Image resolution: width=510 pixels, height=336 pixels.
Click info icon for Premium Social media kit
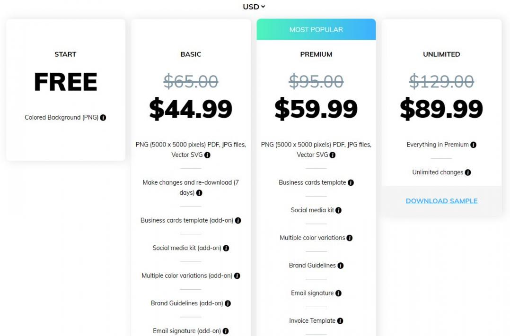tap(338, 210)
